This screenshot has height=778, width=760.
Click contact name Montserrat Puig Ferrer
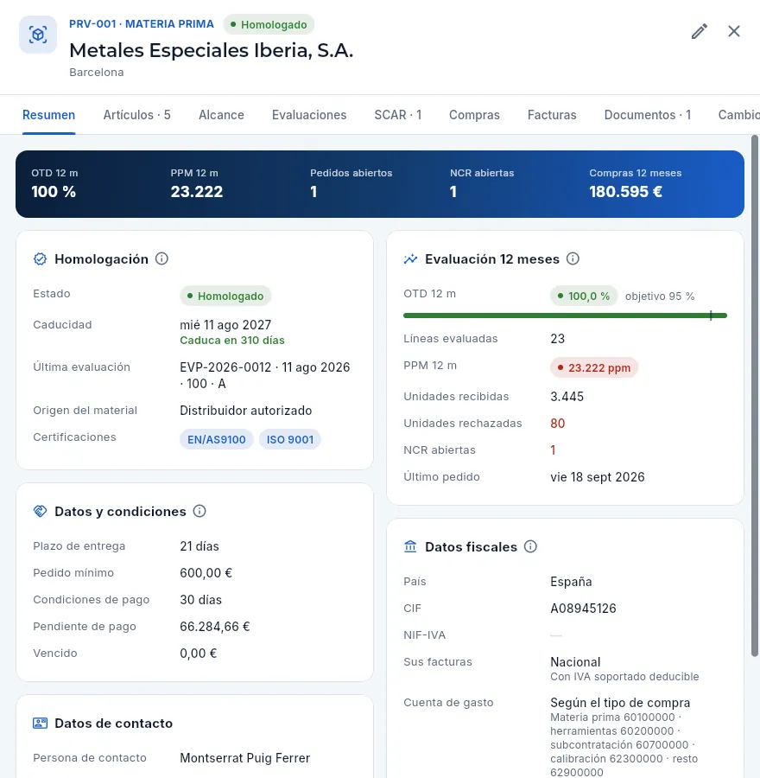coord(245,758)
